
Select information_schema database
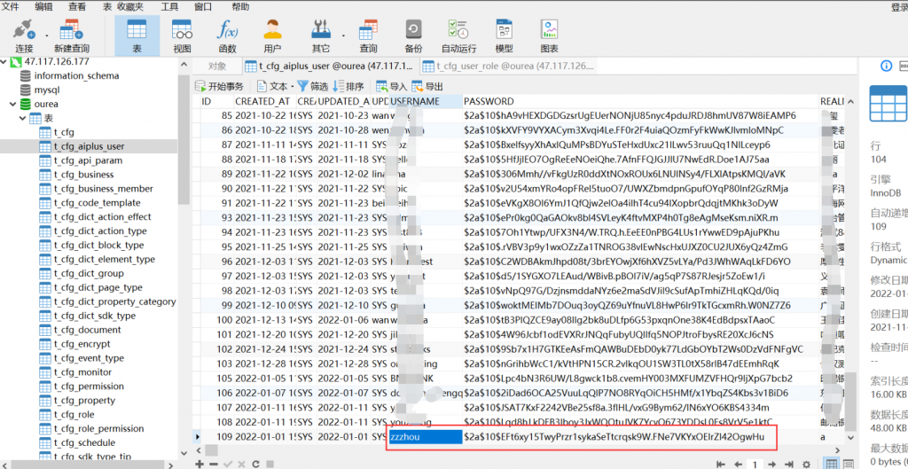click(76, 76)
